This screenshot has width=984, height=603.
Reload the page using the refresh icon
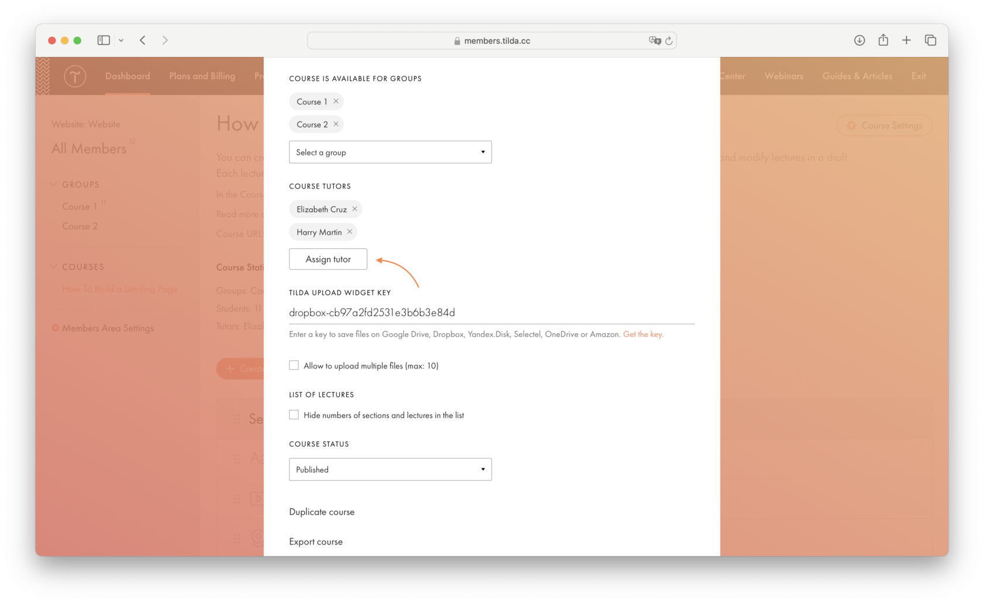tap(669, 40)
